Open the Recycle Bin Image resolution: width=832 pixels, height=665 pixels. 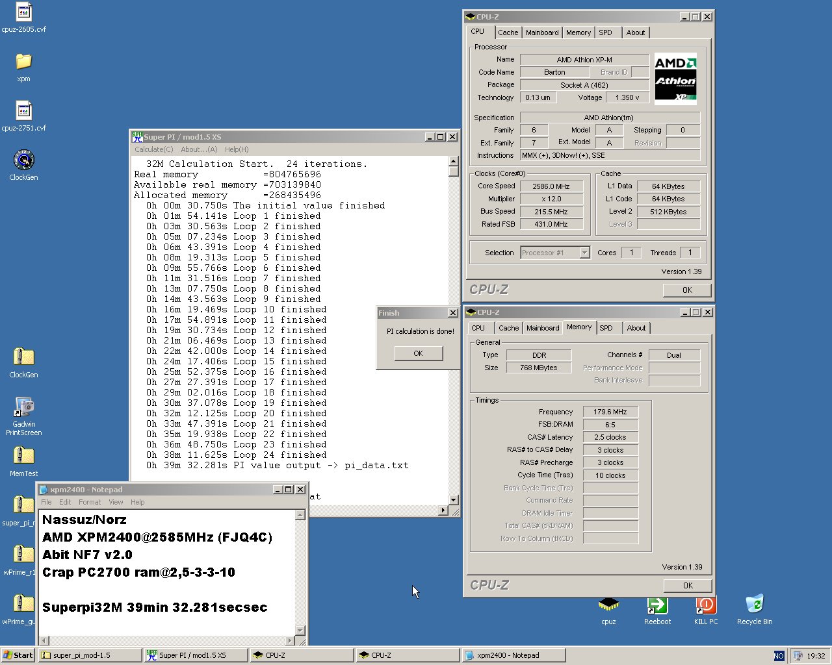[x=755, y=605]
